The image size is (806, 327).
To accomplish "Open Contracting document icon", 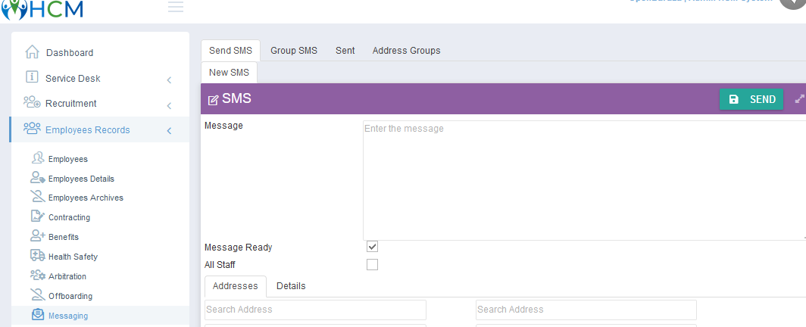I will [x=38, y=216].
